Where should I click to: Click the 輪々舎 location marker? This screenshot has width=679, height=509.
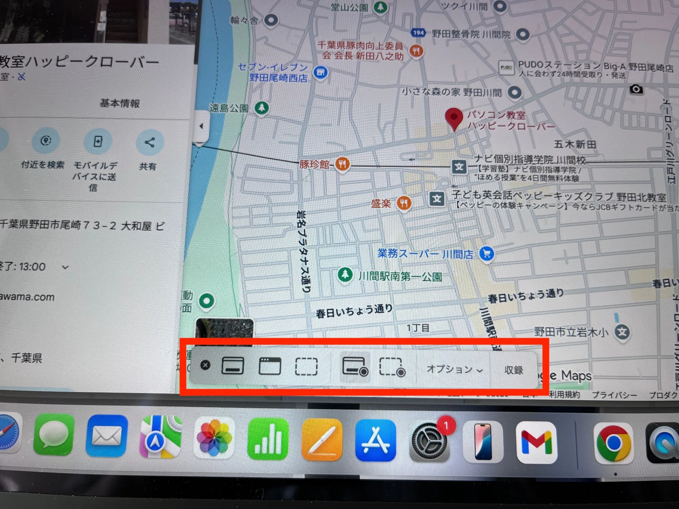point(271,20)
